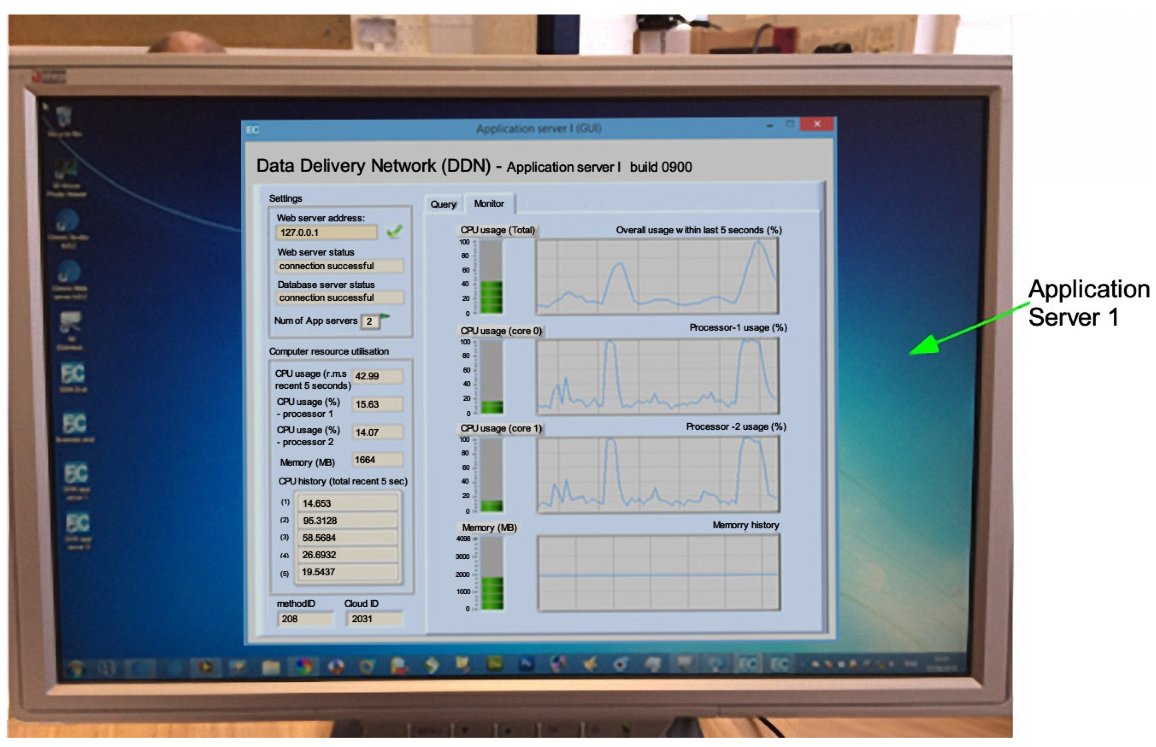Click the Web server address field 127.0.0.1
Image resolution: width=1156 pixels, height=747 pixels.
(326, 232)
